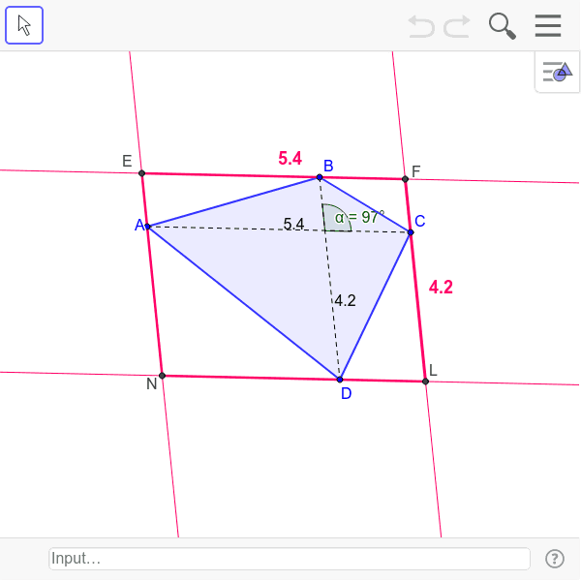Screen dimensions: 581x581
Task: Click the red 5.4 length label
Action: tap(290, 159)
